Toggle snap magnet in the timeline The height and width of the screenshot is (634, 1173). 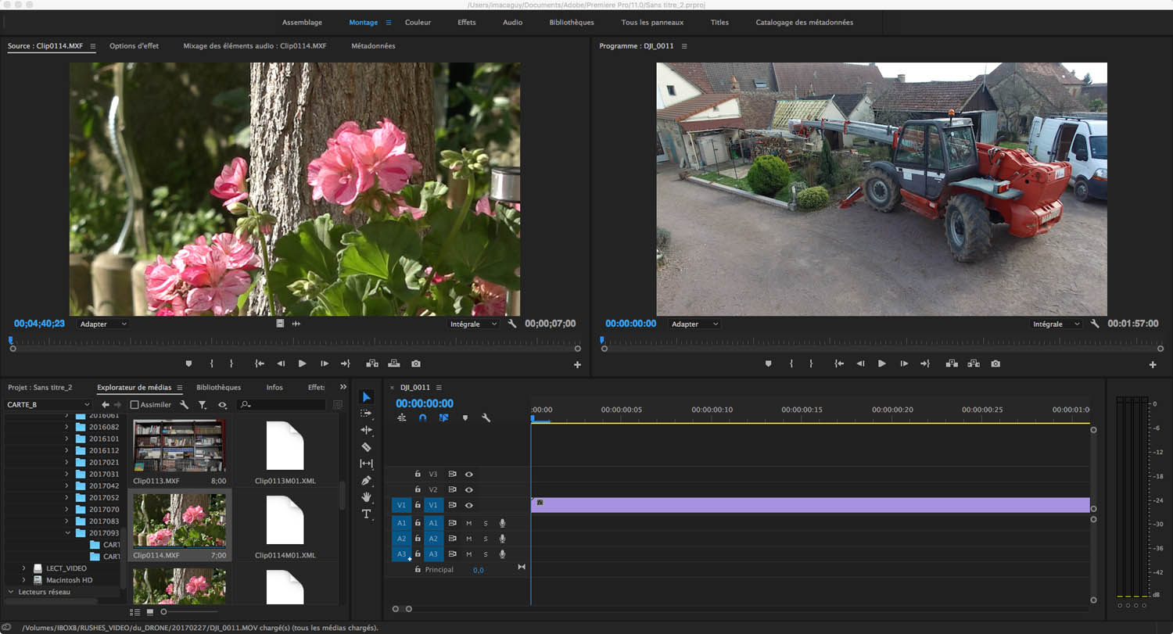[x=422, y=418]
